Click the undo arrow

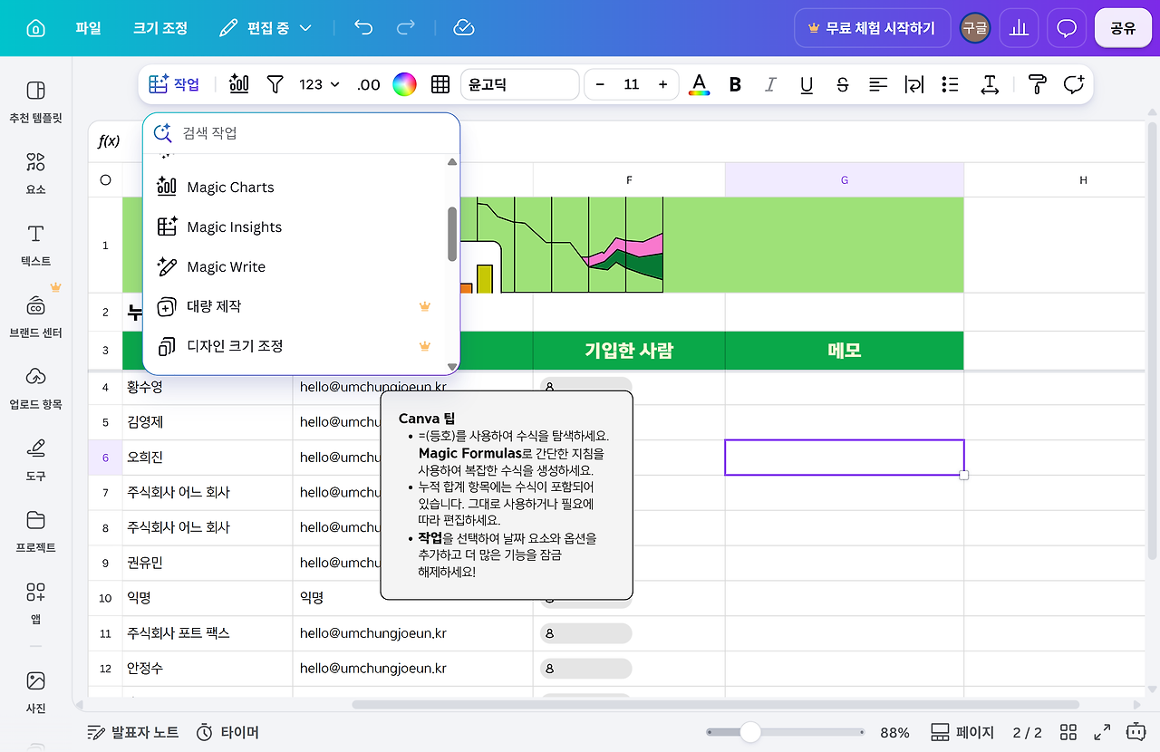point(363,28)
